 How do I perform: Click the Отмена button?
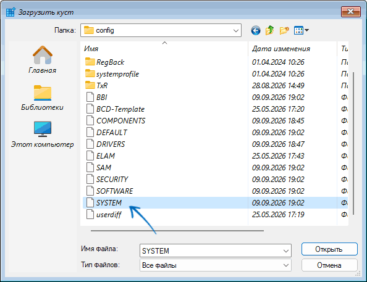(x=329, y=265)
